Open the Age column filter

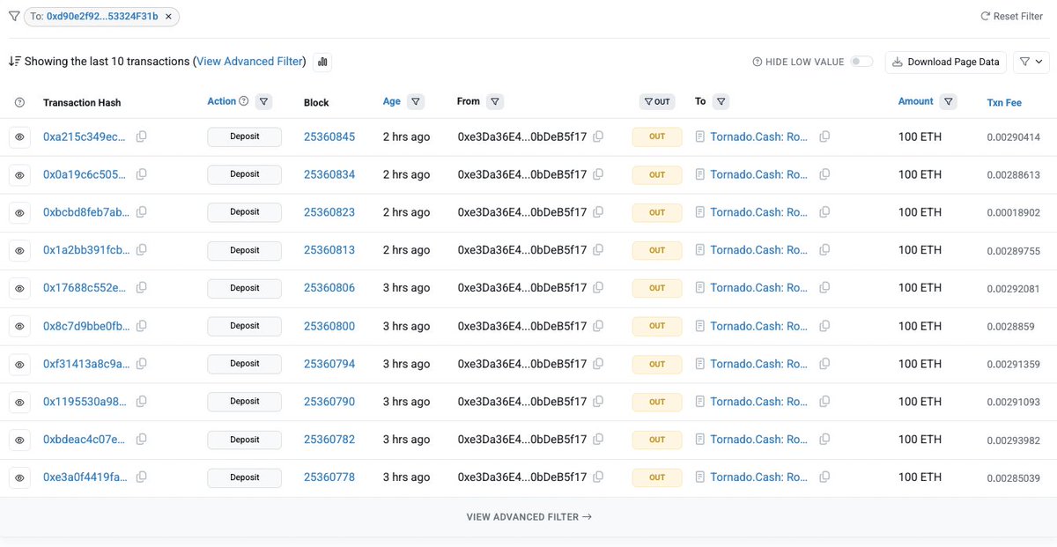click(x=416, y=102)
